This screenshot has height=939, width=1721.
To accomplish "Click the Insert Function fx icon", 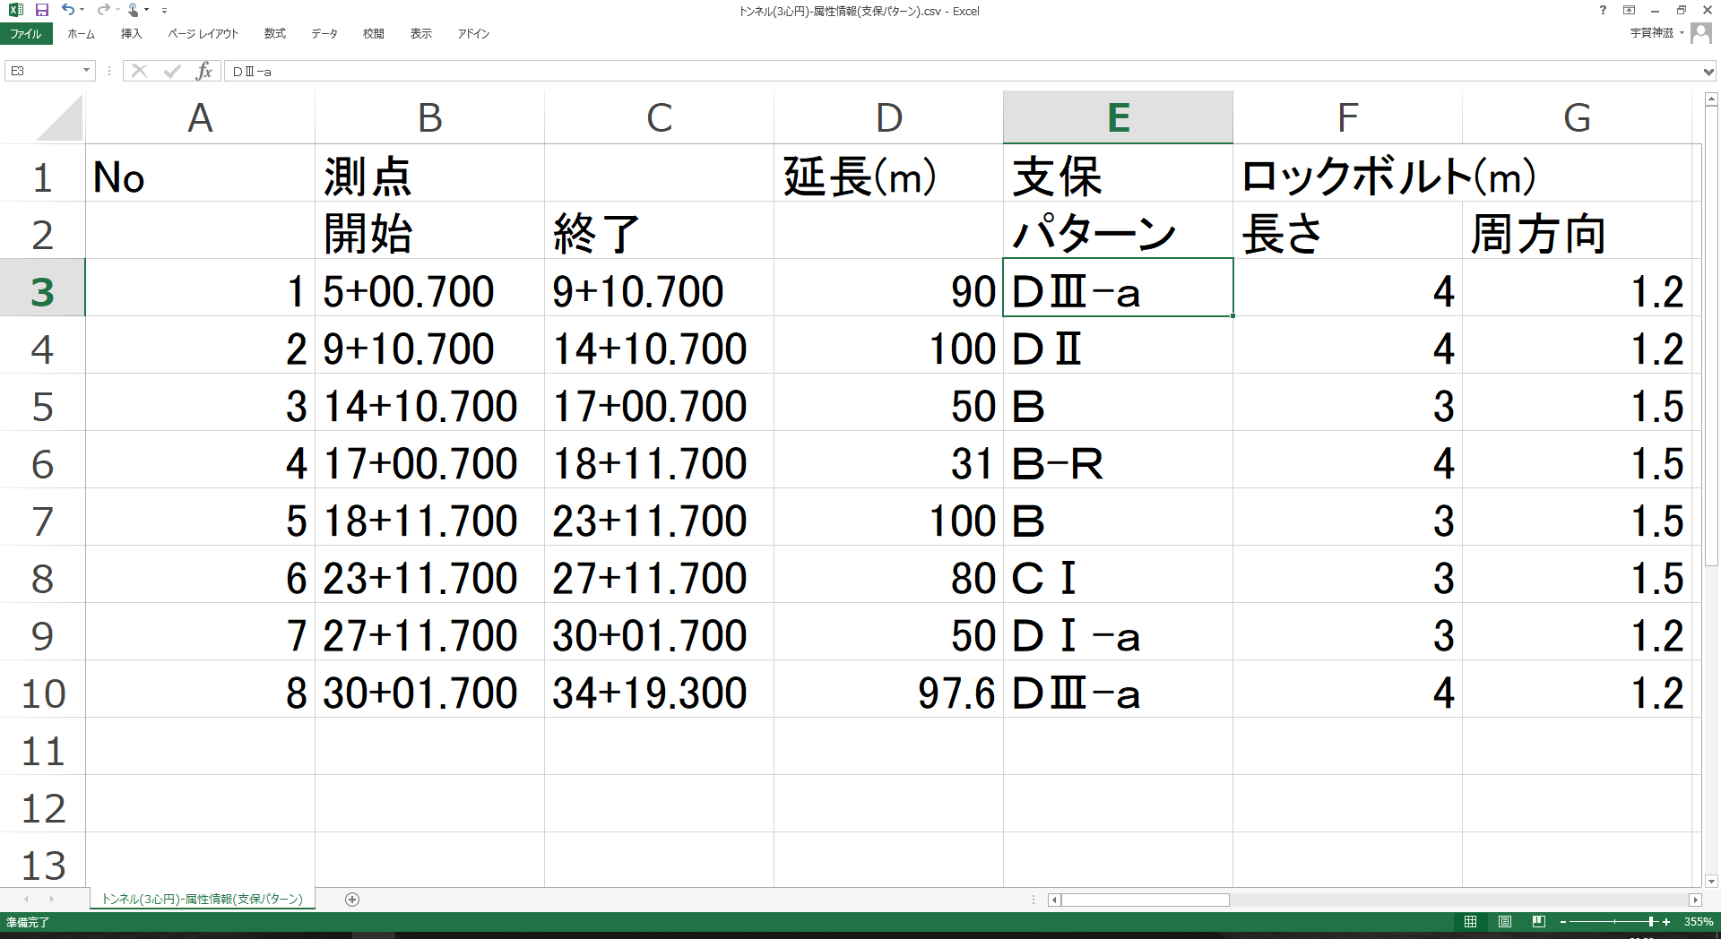I will (204, 71).
